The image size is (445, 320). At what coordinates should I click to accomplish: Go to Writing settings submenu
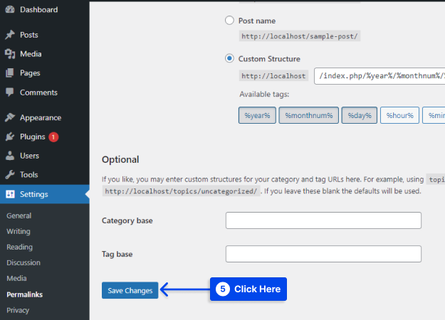19,231
